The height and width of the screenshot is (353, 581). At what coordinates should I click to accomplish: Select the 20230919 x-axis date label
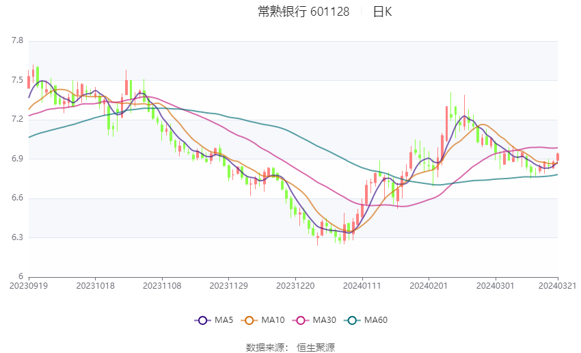(x=29, y=286)
